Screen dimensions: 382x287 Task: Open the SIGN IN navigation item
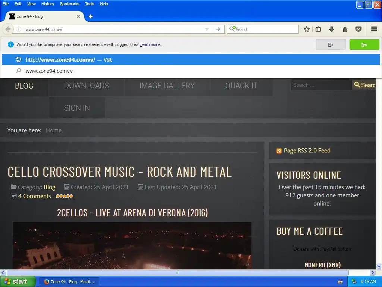coord(77,108)
